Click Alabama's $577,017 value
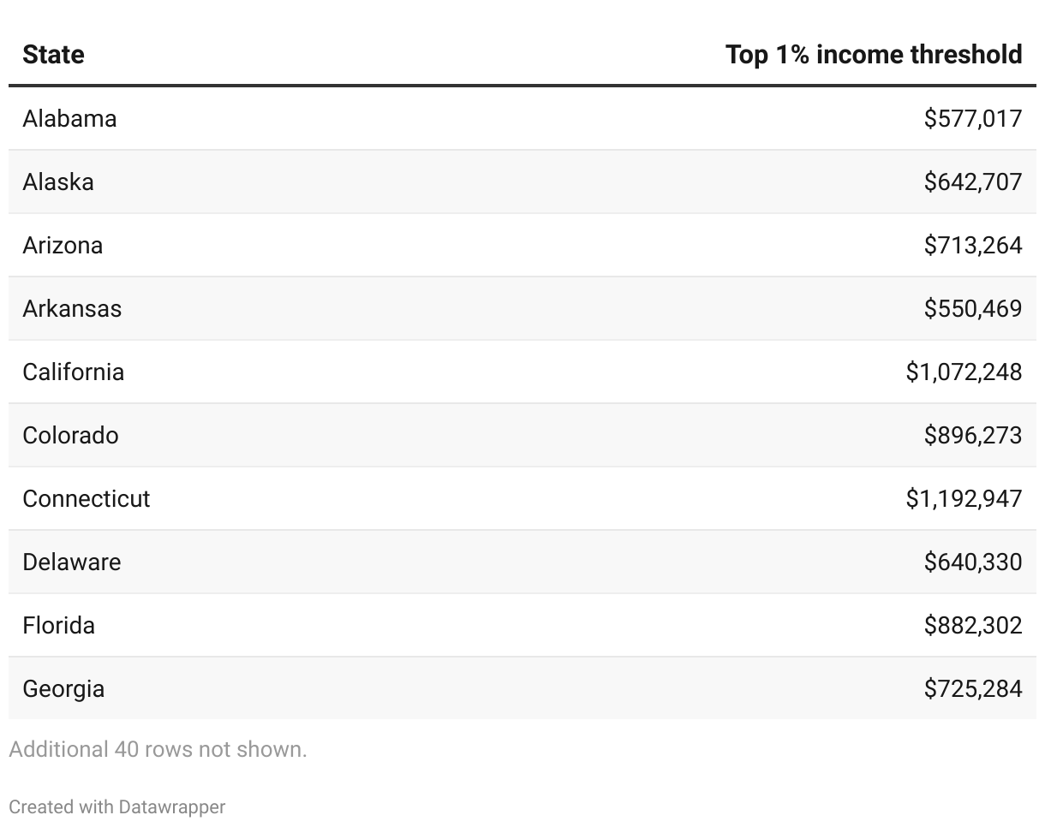Viewport: 1045px width, 827px height. pos(973,118)
